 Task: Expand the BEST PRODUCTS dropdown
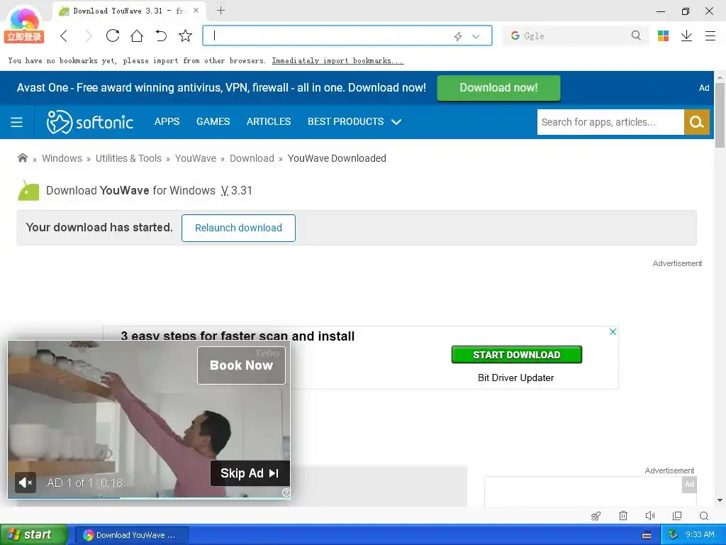pos(354,121)
